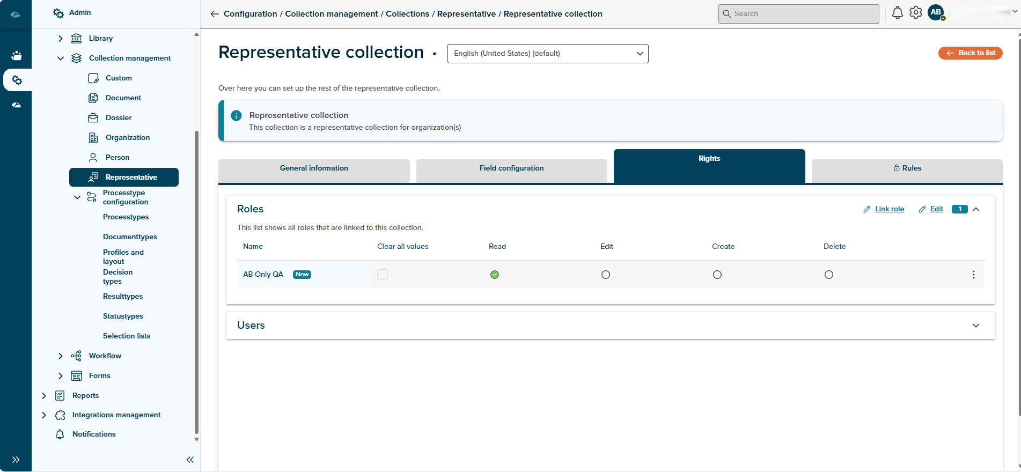
Task: Click the blue info icon in banner
Action: pyautogui.click(x=236, y=115)
